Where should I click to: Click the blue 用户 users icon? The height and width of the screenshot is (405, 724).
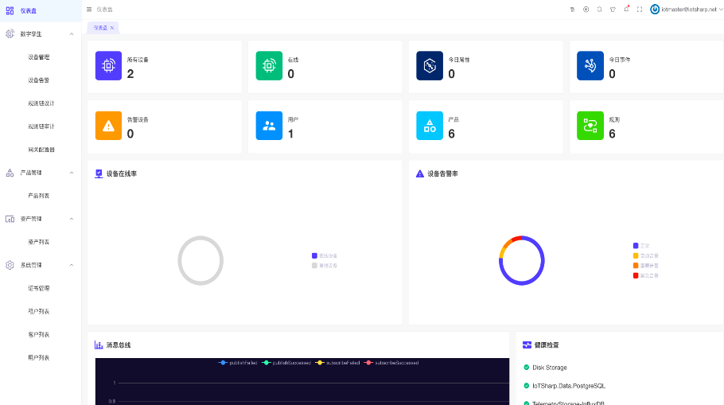[x=269, y=126]
